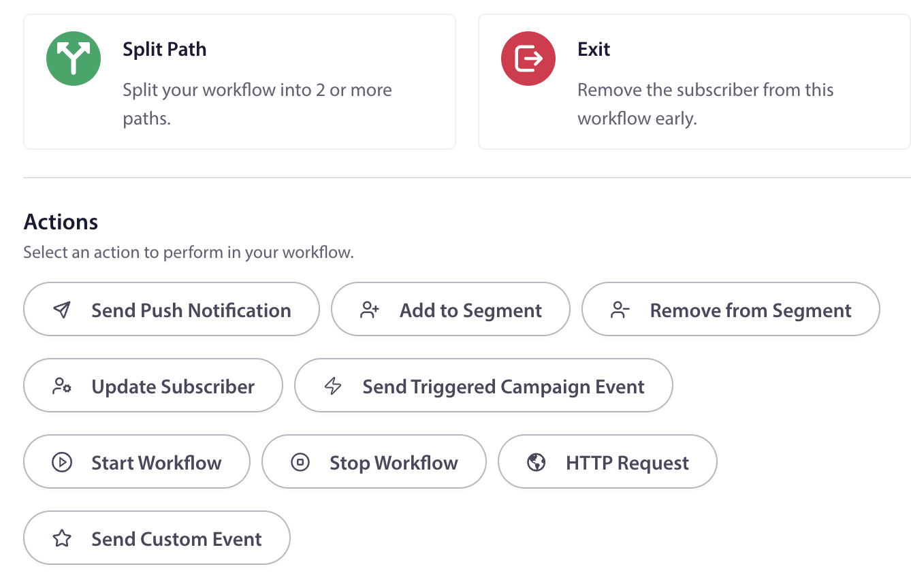Choose the Exit workflow card description

[x=705, y=104]
